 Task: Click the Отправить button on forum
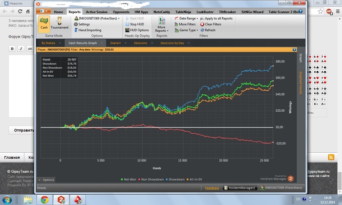coord(22,130)
